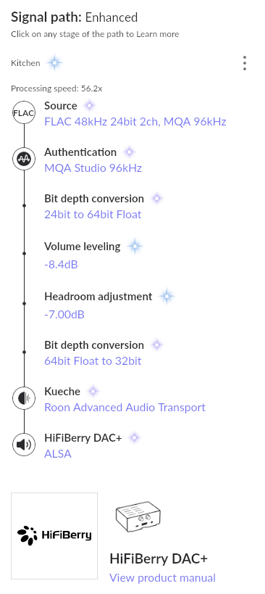Screen dimensions: 265x594
Task: Click the Kueche Roon transport icon
Action: point(24,398)
